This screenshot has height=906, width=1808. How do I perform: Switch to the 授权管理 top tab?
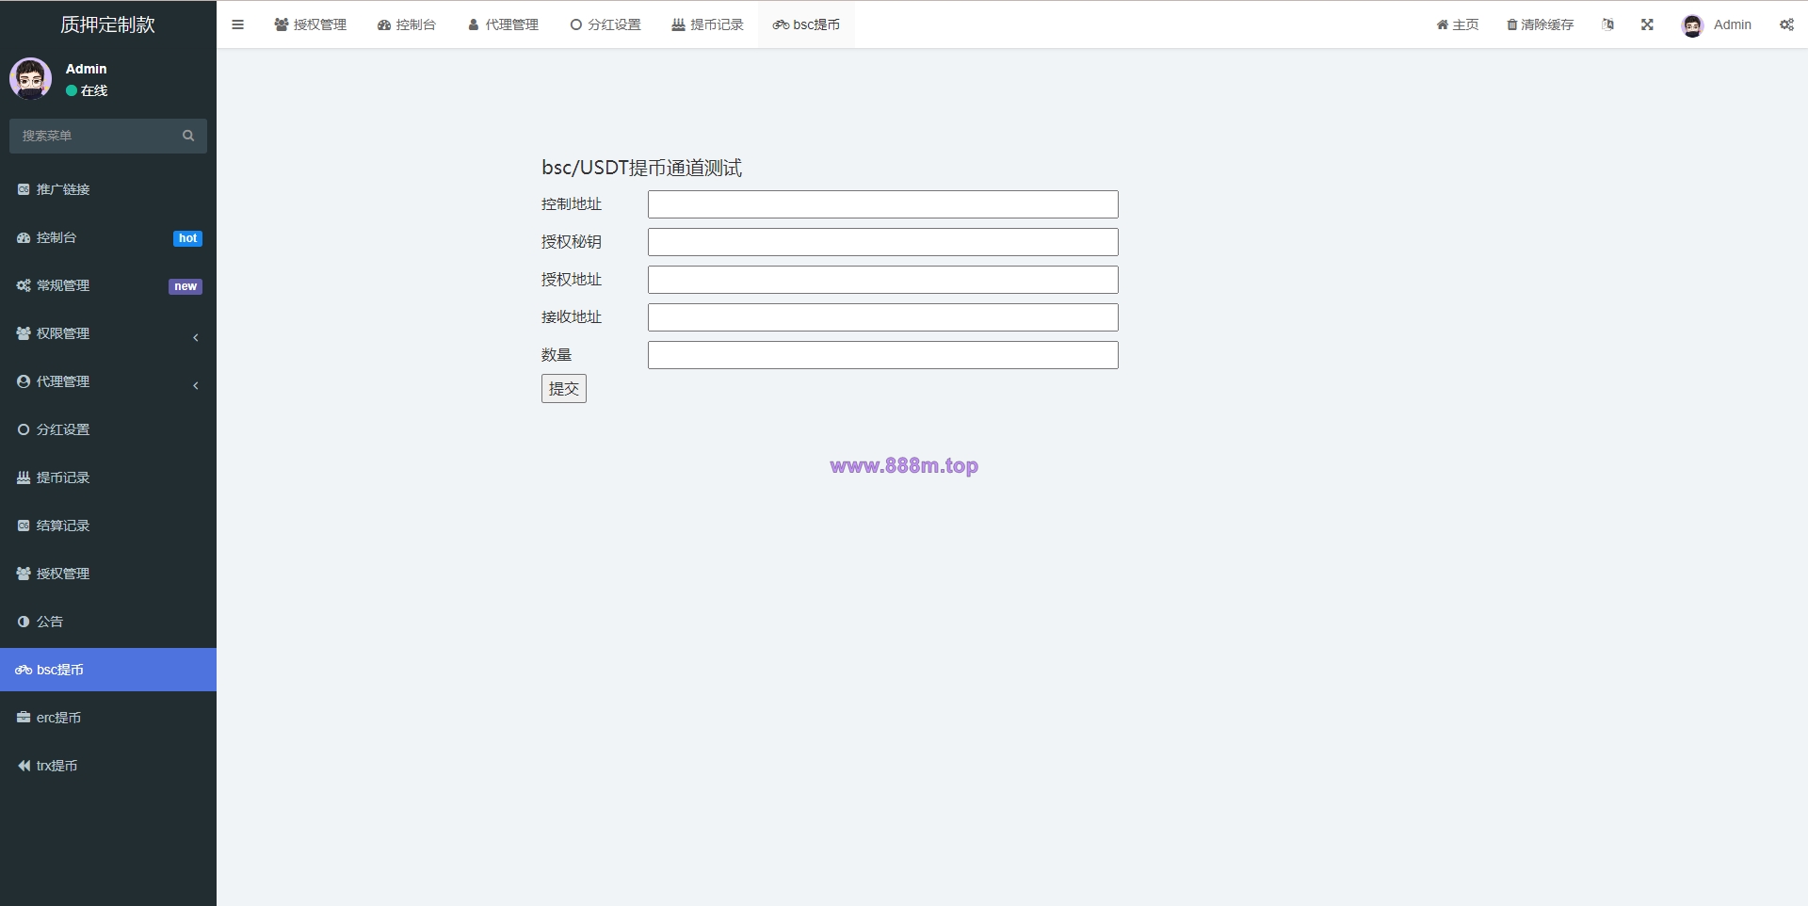click(311, 24)
